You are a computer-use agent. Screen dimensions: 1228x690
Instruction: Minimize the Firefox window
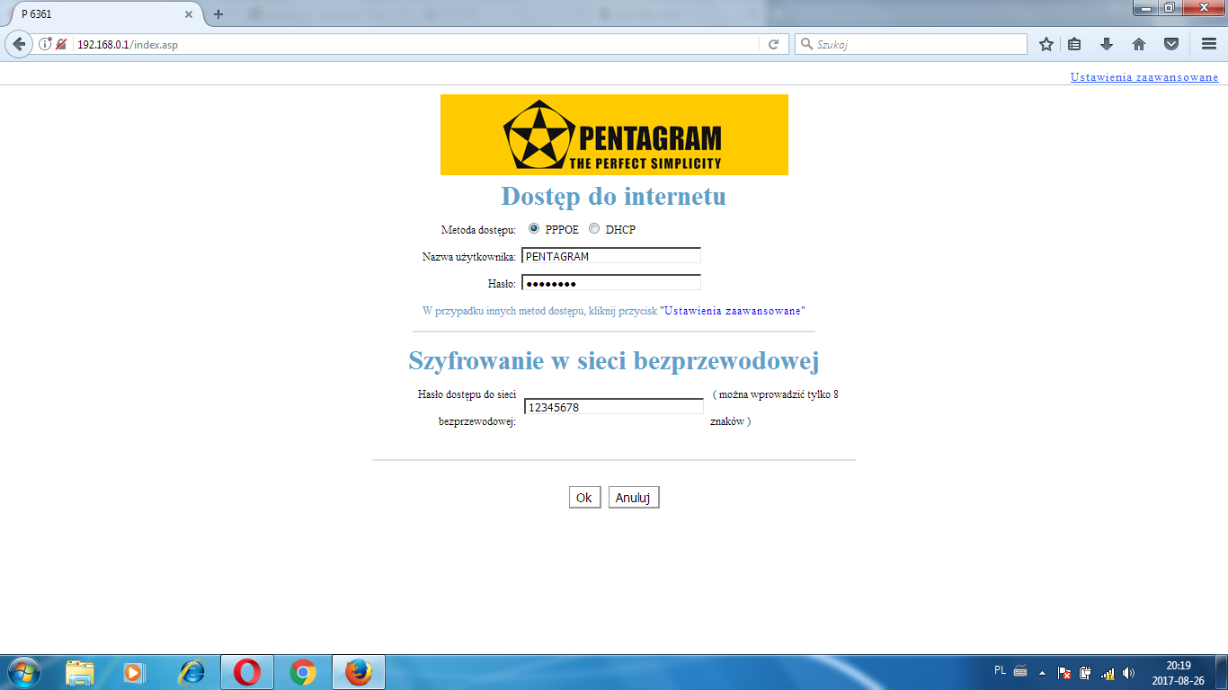[x=1145, y=8]
